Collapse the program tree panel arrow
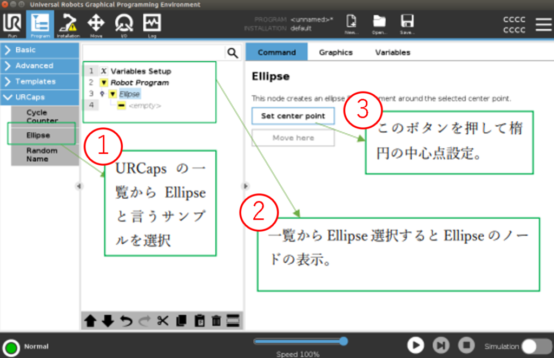The image size is (554, 358). pos(246,186)
